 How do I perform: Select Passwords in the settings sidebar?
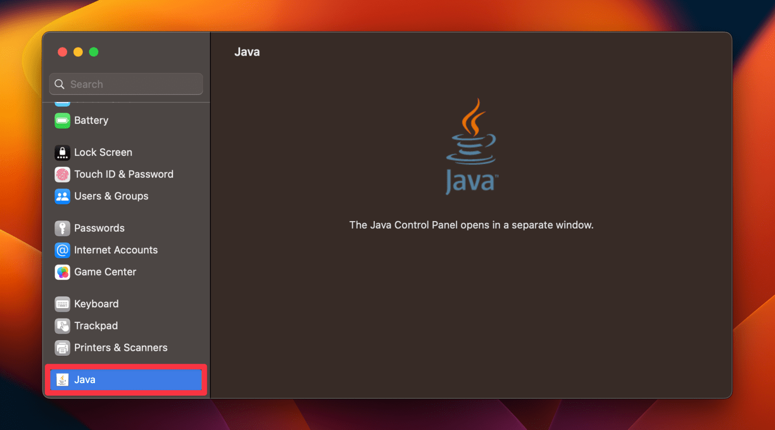pyautogui.click(x=99, y=228)
